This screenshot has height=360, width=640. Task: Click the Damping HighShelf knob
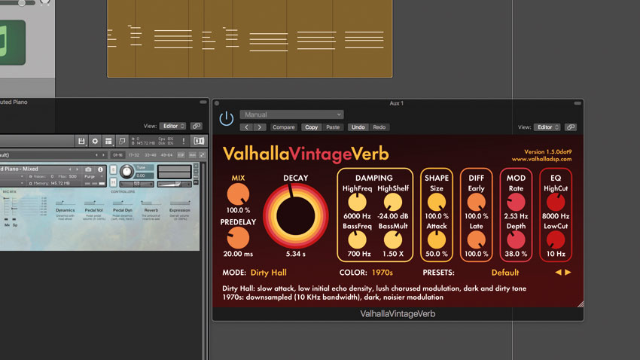[x=392, y=203]
